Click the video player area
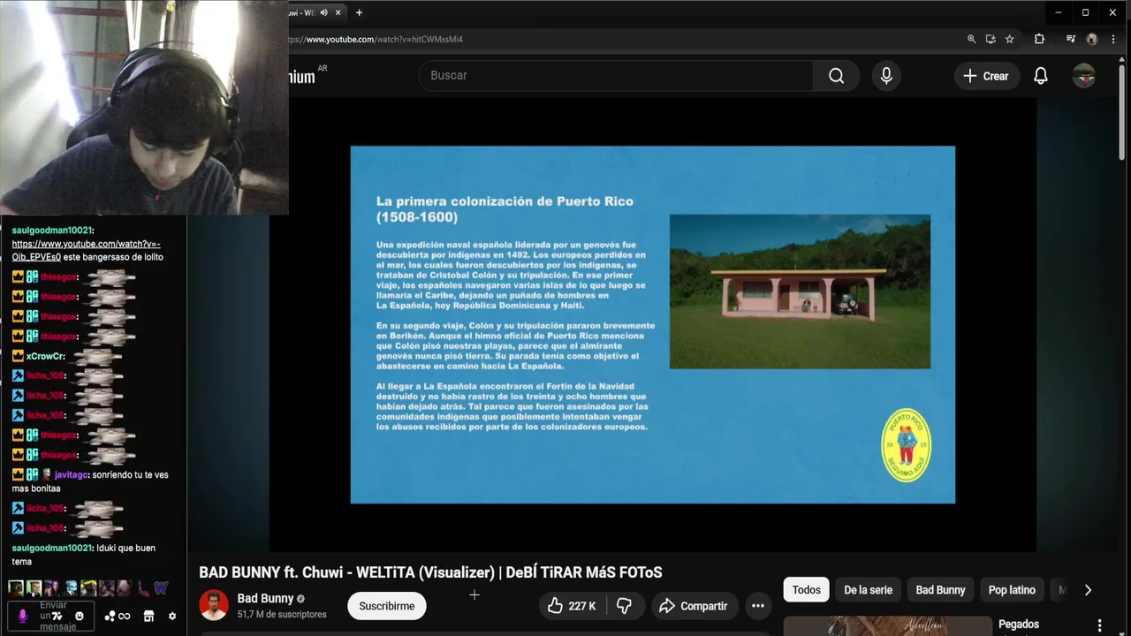This screenshot has width=1131, height=636. pyautogui.click(x=653, y=325)
